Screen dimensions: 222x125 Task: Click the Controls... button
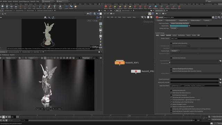click(207, 20)
